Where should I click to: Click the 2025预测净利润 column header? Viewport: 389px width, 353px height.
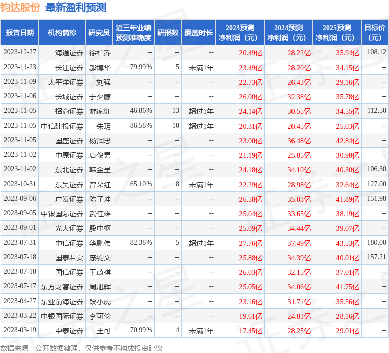tap(337, 32)
